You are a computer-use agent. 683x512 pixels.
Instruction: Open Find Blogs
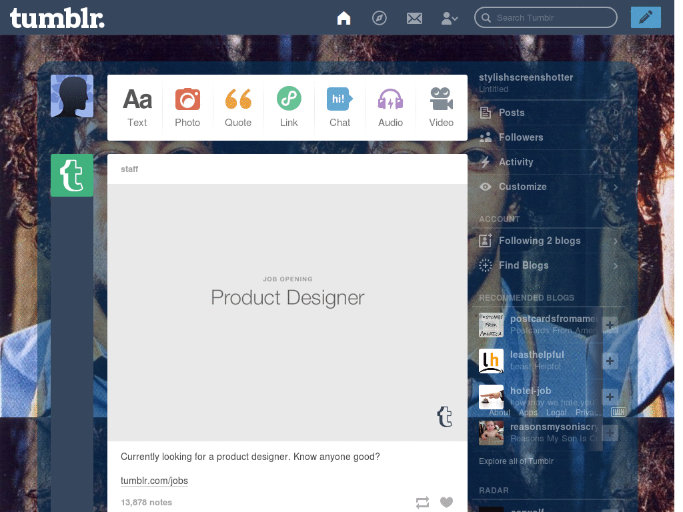[549, 265]
